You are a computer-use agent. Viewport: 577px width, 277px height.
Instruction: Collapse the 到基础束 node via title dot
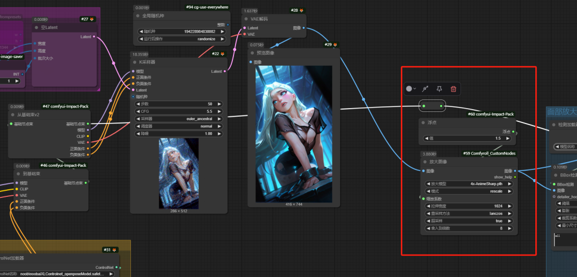point(19,174)
